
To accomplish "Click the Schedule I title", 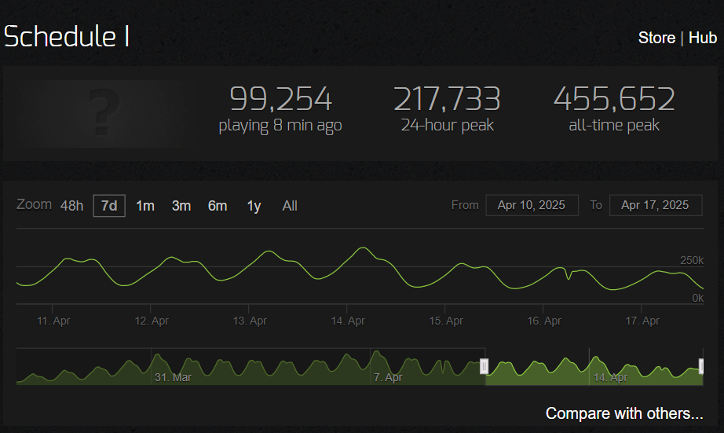I will click(x=67, y=36).
